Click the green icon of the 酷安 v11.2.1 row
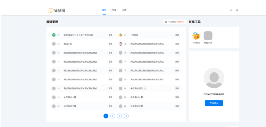 pos(54,35)
